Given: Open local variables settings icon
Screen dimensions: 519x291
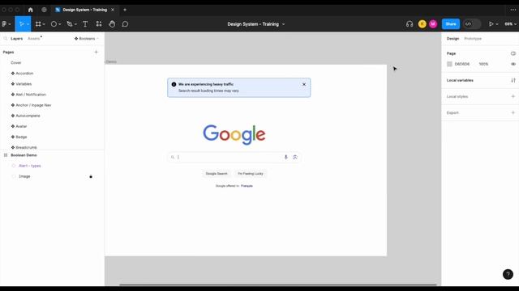Looking at the screenshot, I should coord(513,81).
